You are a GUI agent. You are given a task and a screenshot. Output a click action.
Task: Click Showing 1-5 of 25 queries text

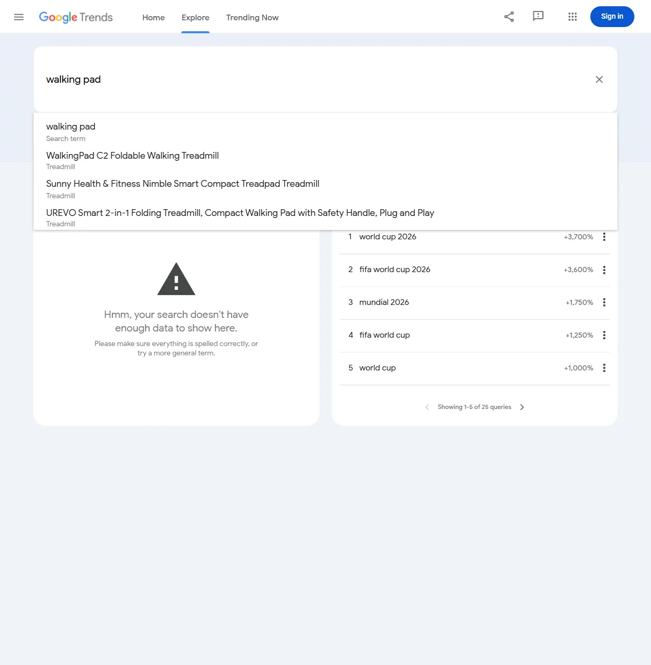pyautogui.click(x=475, y=407)
